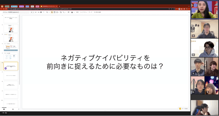Click the input tools icon
Image resolution: width=219 pixels, height=116 pixels.
coord(72,12)
